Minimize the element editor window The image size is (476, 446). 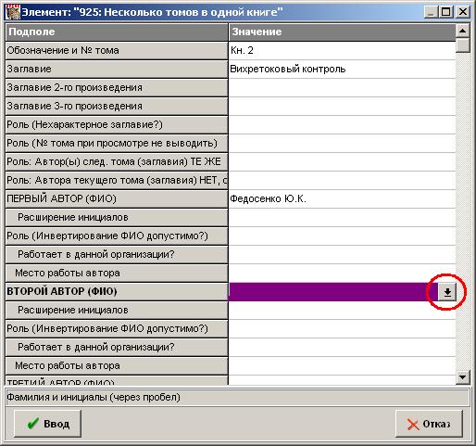432,12
